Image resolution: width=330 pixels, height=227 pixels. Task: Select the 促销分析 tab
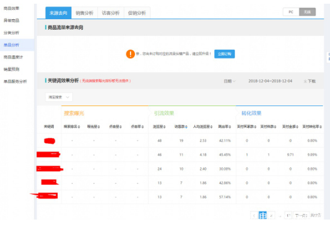point(137,13)
